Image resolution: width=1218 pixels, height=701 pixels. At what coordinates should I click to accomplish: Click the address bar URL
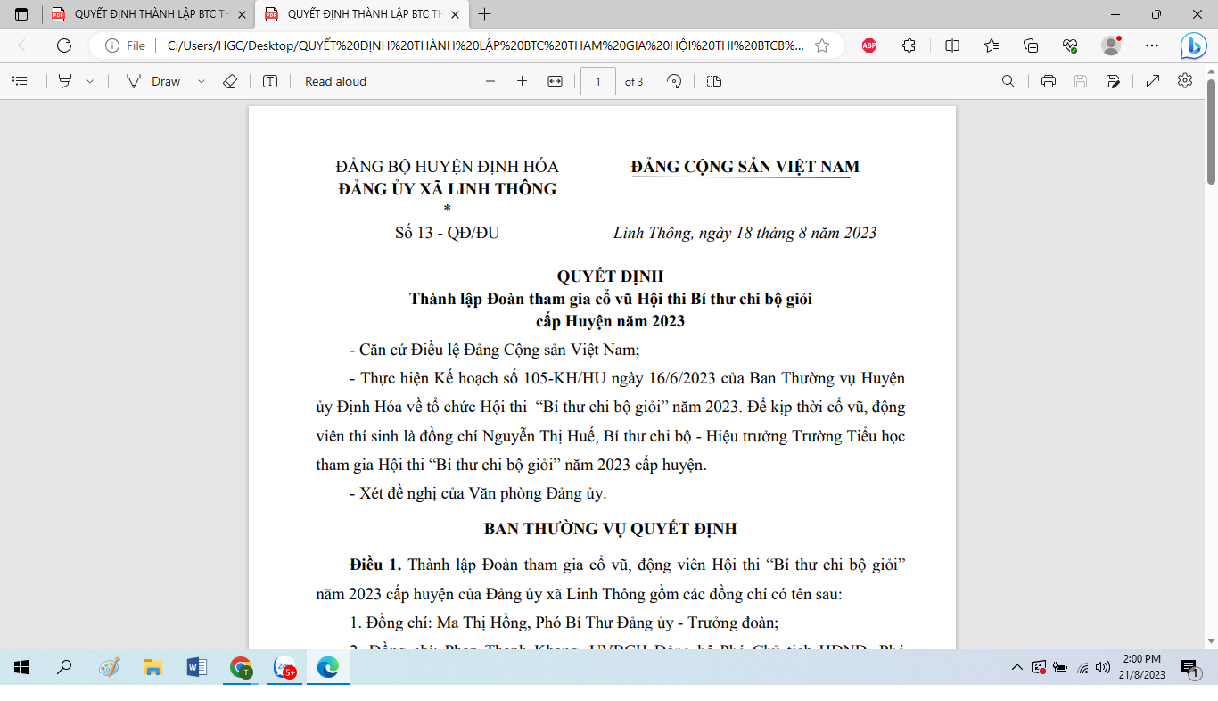[x=485, y=45]
